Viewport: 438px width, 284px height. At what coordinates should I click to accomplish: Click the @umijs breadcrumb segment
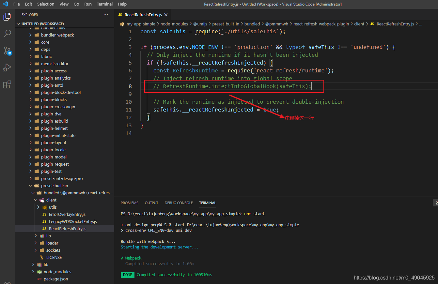pyautogui.click(x=200, y=24)
